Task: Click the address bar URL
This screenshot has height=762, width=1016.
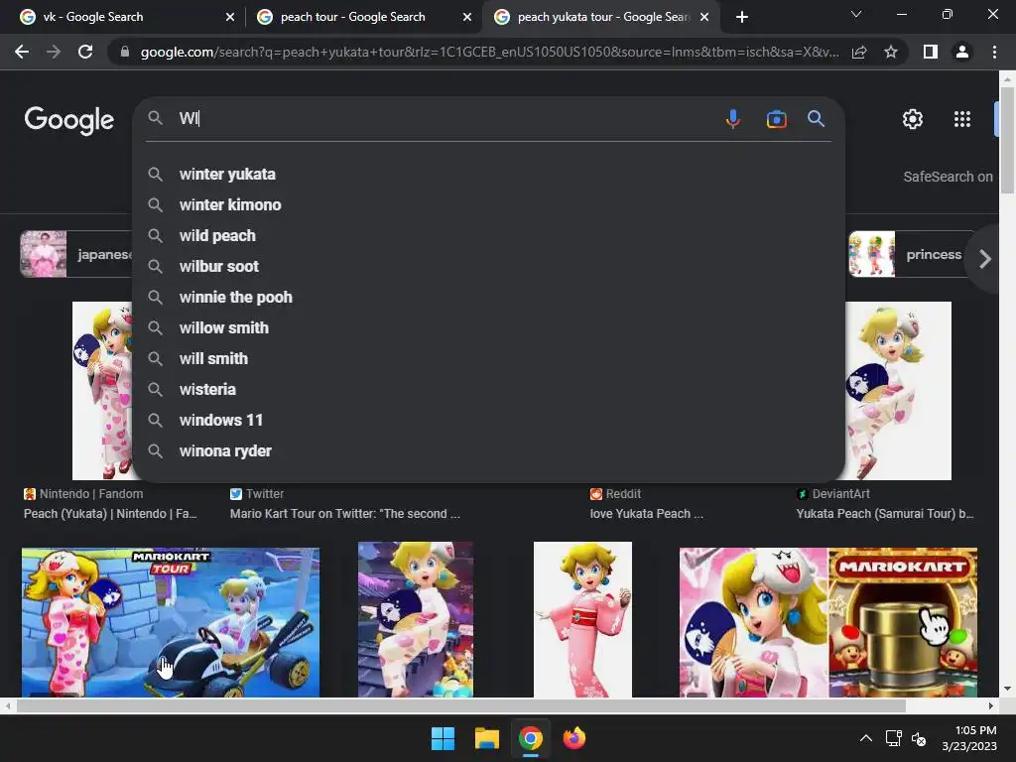Action: [489, 52]
